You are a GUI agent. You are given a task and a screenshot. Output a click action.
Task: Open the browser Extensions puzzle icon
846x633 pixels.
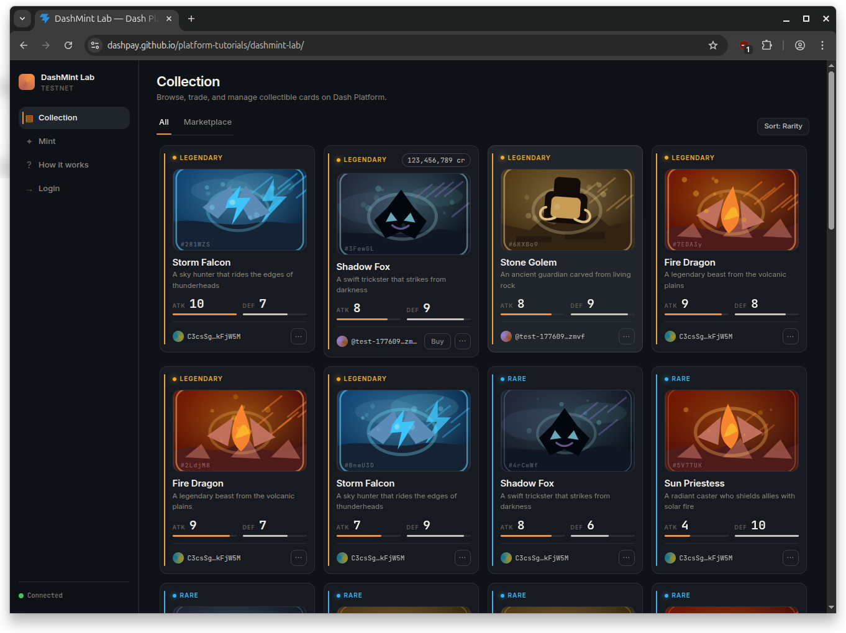[767, 45]
